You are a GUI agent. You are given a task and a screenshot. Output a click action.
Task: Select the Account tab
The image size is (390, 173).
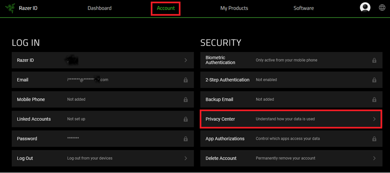[166, 8]
